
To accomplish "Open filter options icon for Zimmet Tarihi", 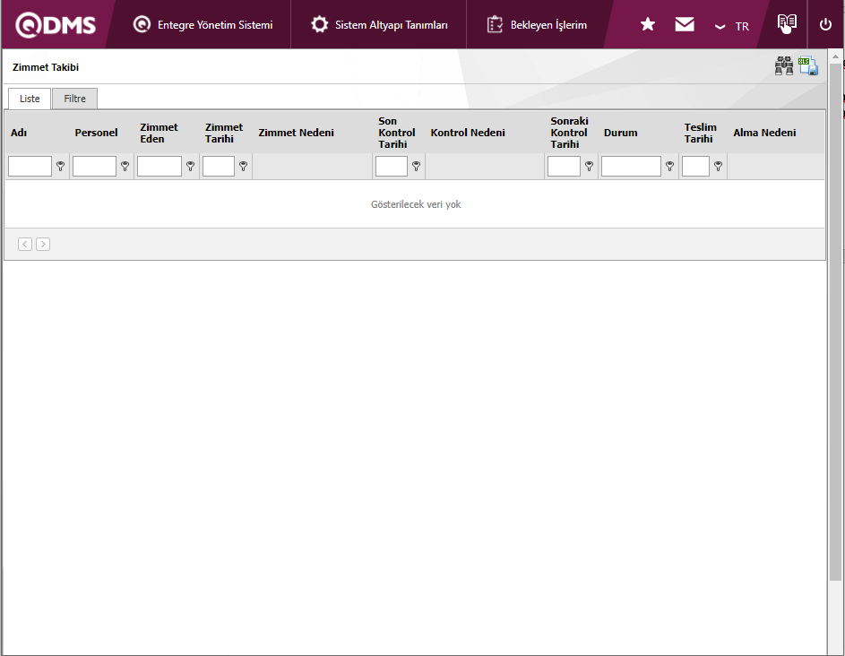I will tap(243, 167).
